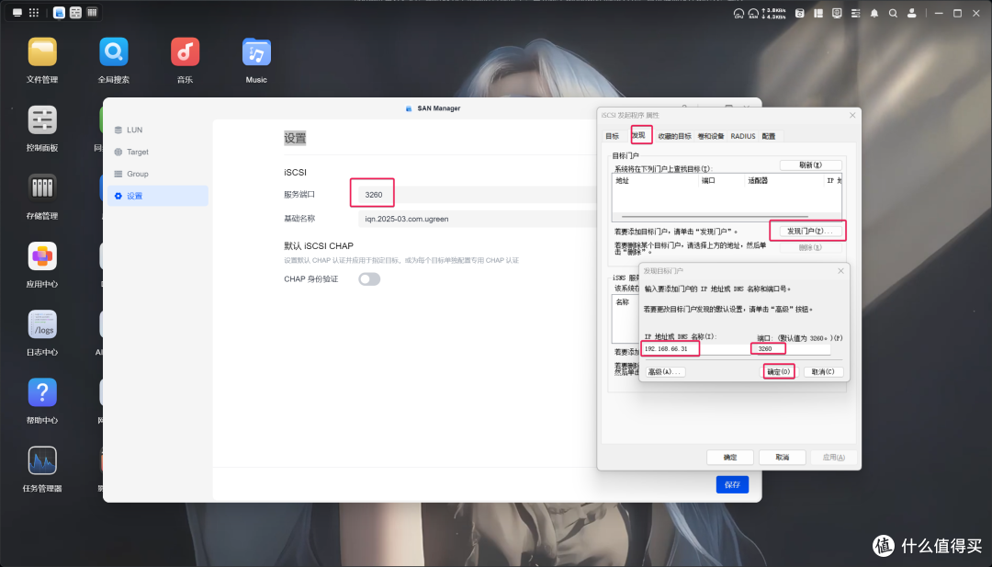Open the Music folder on the desktop
This screenshot has width=992, height=567.
tap(256, 52)
